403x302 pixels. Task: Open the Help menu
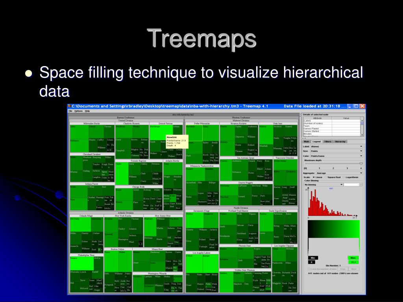(x=87, y=111)
